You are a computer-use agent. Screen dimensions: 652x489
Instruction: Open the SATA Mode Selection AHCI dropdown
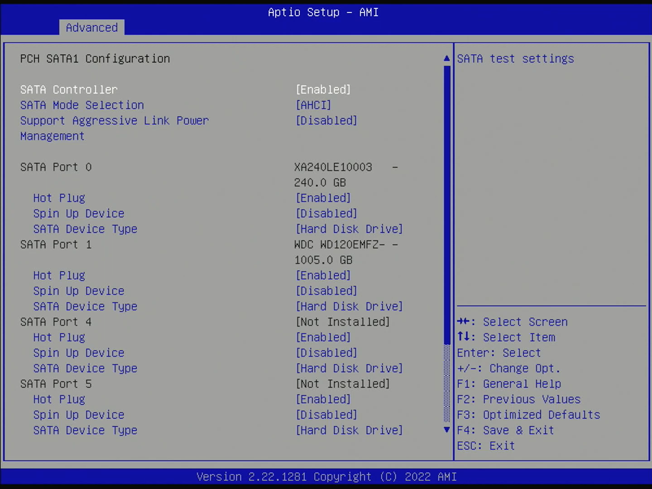pyautogui.click(x=313, y=105)
